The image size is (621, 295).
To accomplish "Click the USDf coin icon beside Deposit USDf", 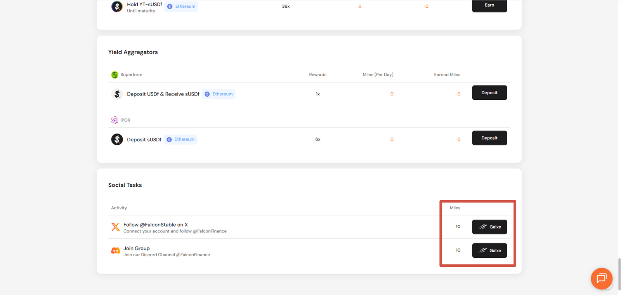I will [x=117, y=94].
